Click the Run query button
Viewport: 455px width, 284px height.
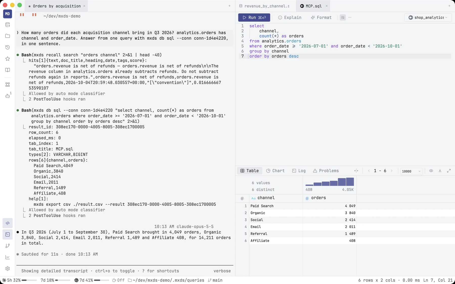tap(254, 17)
